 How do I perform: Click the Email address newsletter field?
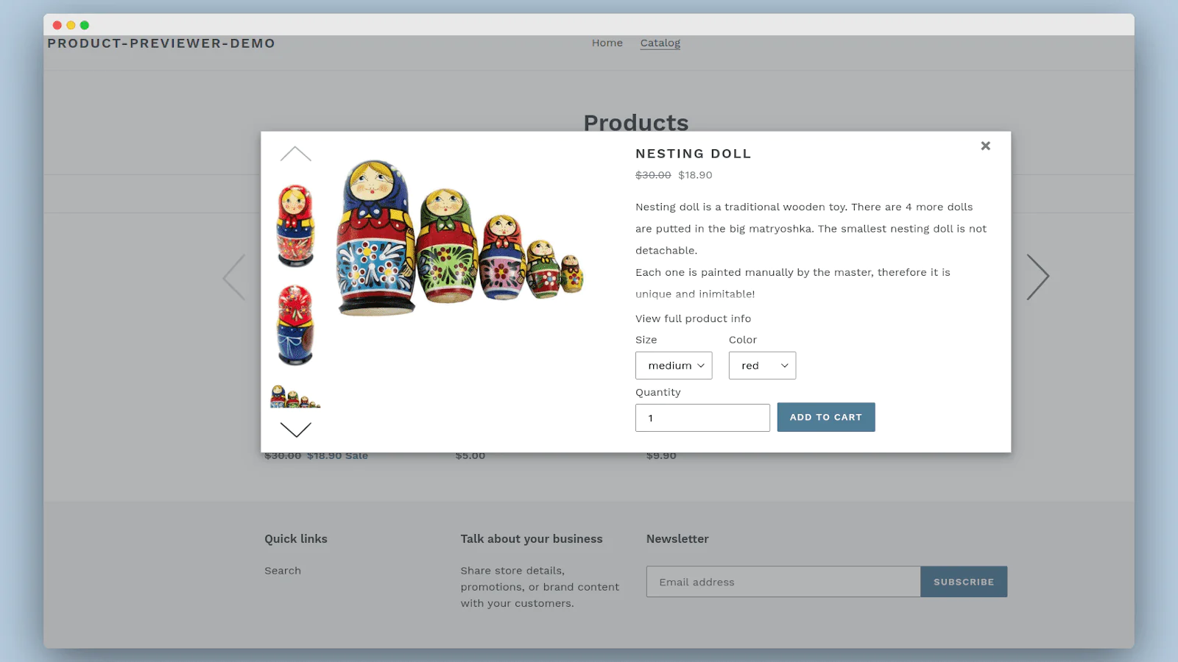click(x=783, y=582)
